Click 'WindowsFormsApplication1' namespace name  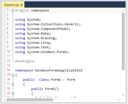59,70
